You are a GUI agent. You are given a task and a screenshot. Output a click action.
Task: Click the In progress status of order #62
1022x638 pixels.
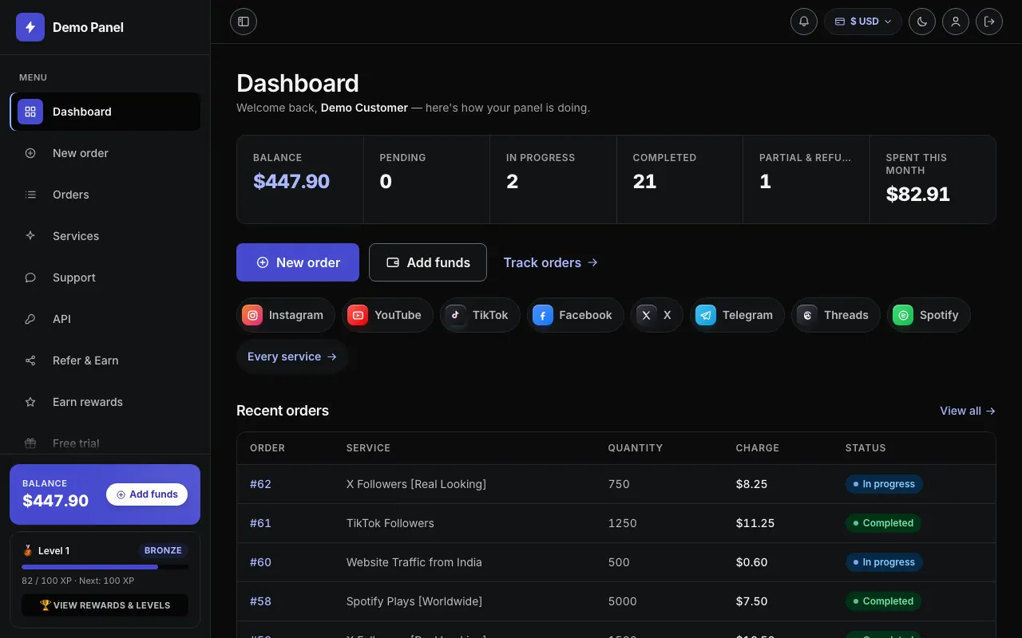[884, 484]
